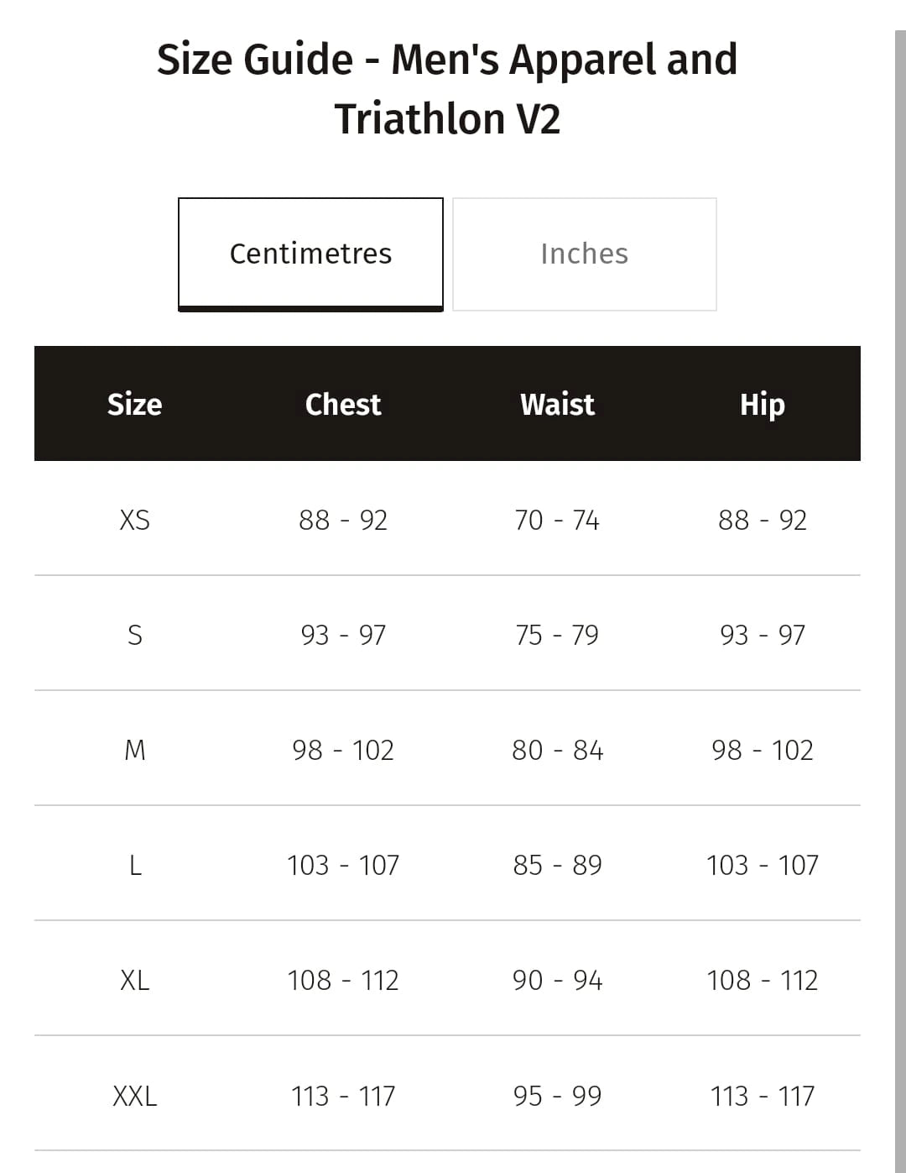Screen dimensions: 906x1173
Task: Click the chest measurement for size S
Action: [x=343, y=635]
